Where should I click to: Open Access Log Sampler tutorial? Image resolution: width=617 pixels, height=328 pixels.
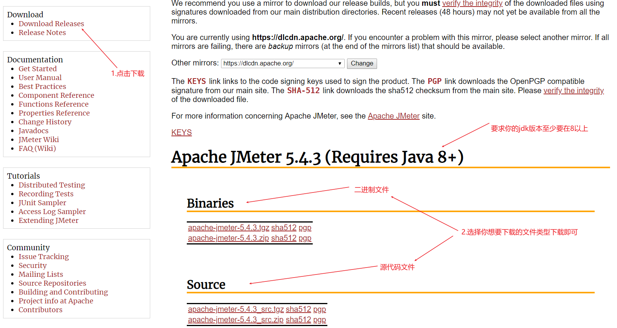52,211
